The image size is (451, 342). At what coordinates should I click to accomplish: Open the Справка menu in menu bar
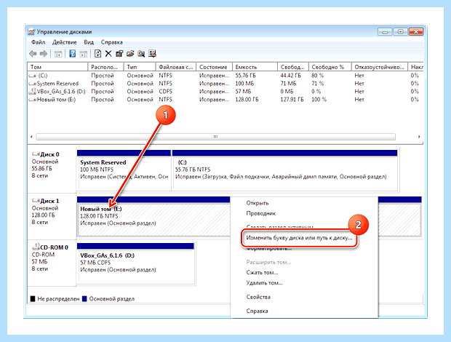[x=112, y=42]
